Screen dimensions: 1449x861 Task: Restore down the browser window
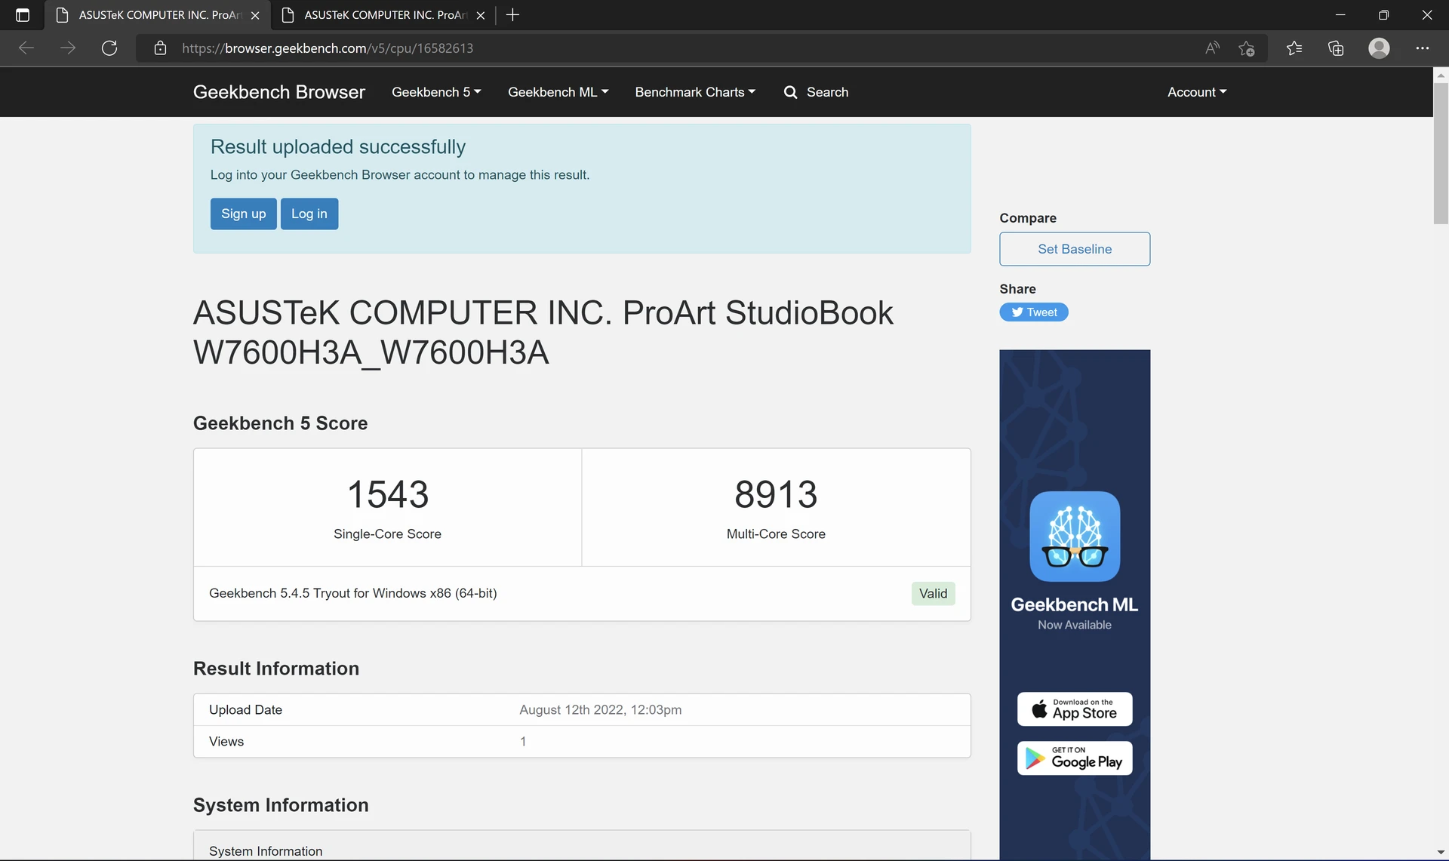tap(1383, 15)
